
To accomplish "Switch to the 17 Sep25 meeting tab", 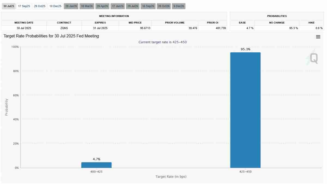I will tap(24, 6).
